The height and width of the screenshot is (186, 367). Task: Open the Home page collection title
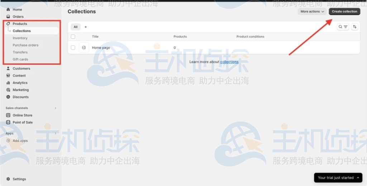pos(101,48)
